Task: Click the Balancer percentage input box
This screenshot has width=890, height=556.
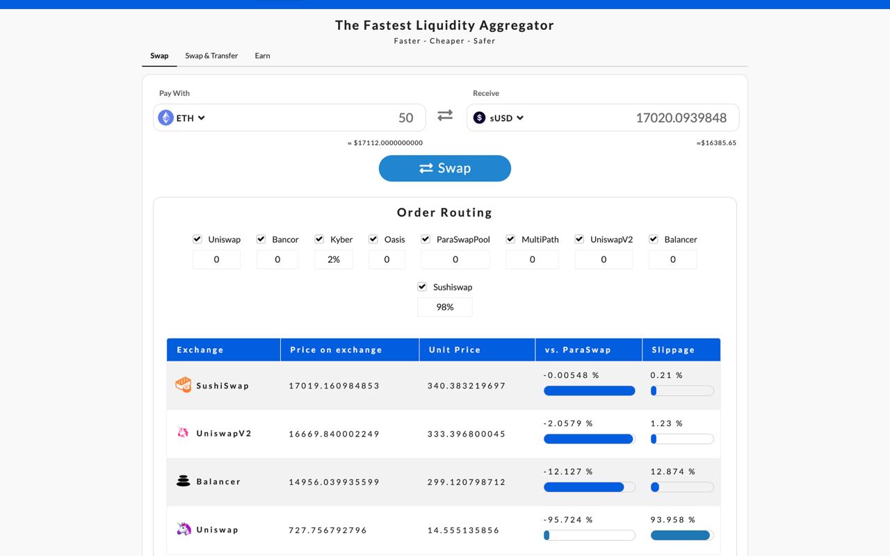Action: click(673, 259)
